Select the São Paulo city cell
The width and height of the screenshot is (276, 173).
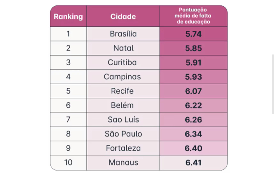click(123, 134)
